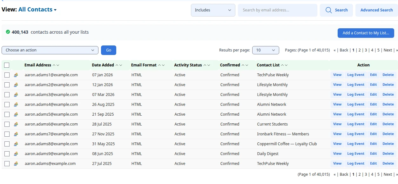Run the chosen action with Go
This screenshot has height=184, width=398.
(x=109, y=50)
